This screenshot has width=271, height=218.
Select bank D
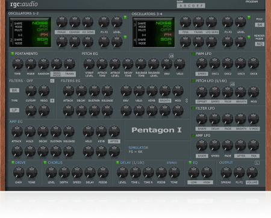pos(193,6)
